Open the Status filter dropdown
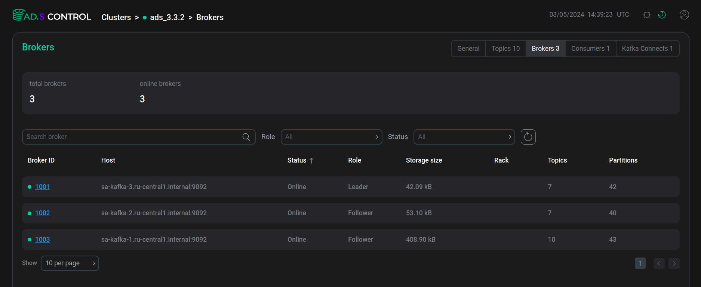This screenshot has height=287, width=701. pos(464,137)
